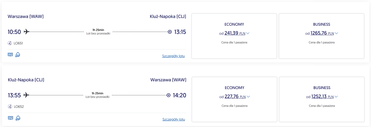Expand the chevron next to 1252,13 PLN
The width and height of the screenshot is (371, 127).
(x=336, y=97)
